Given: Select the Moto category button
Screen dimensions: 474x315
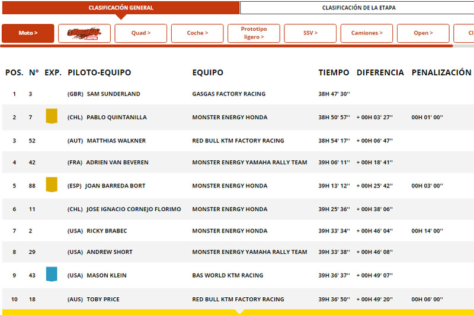Looking at the screenshot, I should [28, 33].
